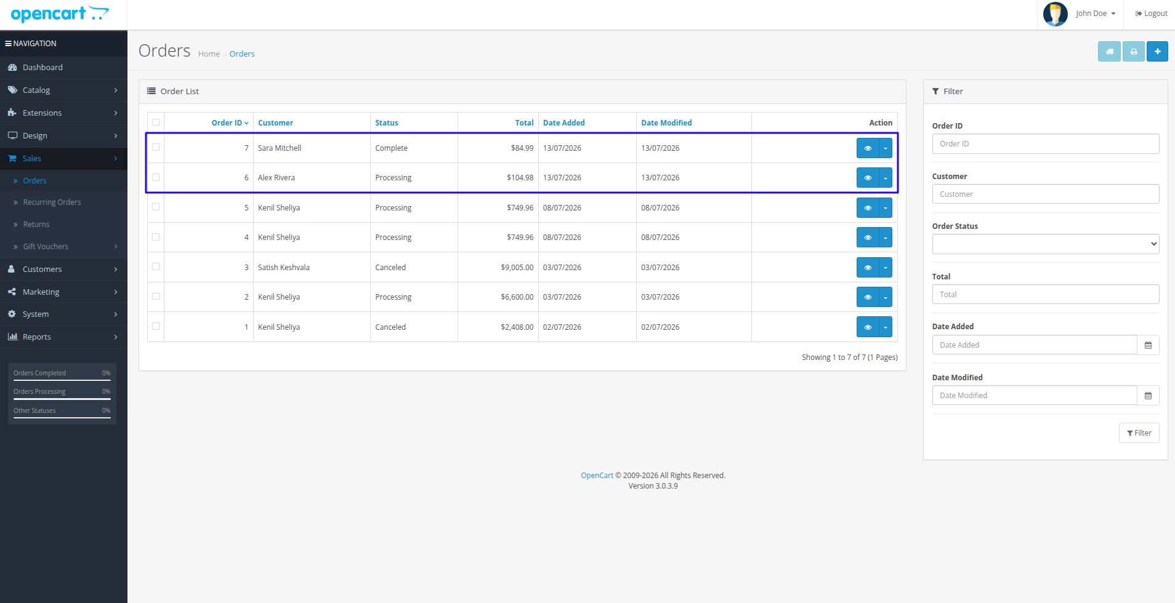Click Orders Processing progress bar
This screenshot has width=1175, height=603.
(62, 399)
